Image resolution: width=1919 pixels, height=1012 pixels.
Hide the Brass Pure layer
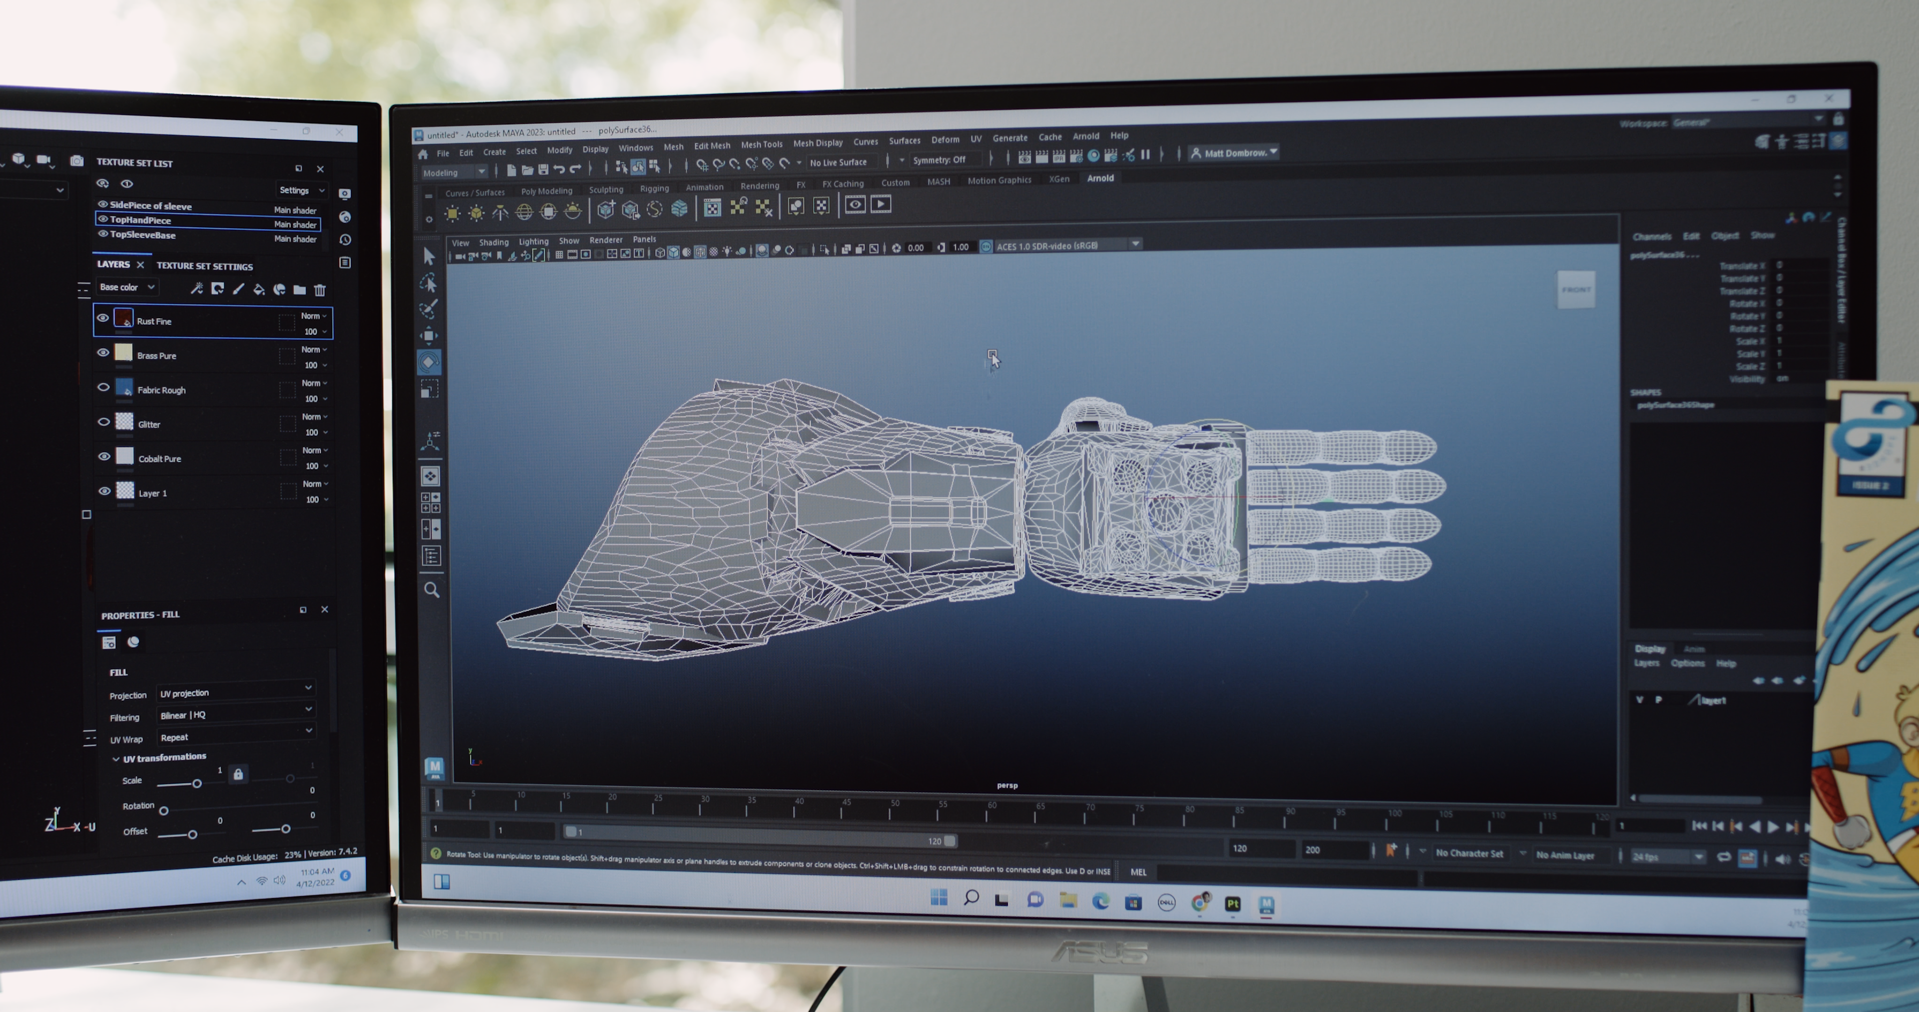pos(103,352)
